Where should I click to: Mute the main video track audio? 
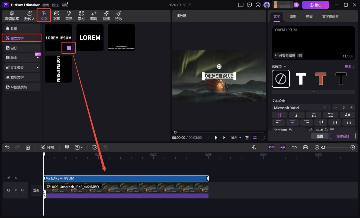coord(23,190)
